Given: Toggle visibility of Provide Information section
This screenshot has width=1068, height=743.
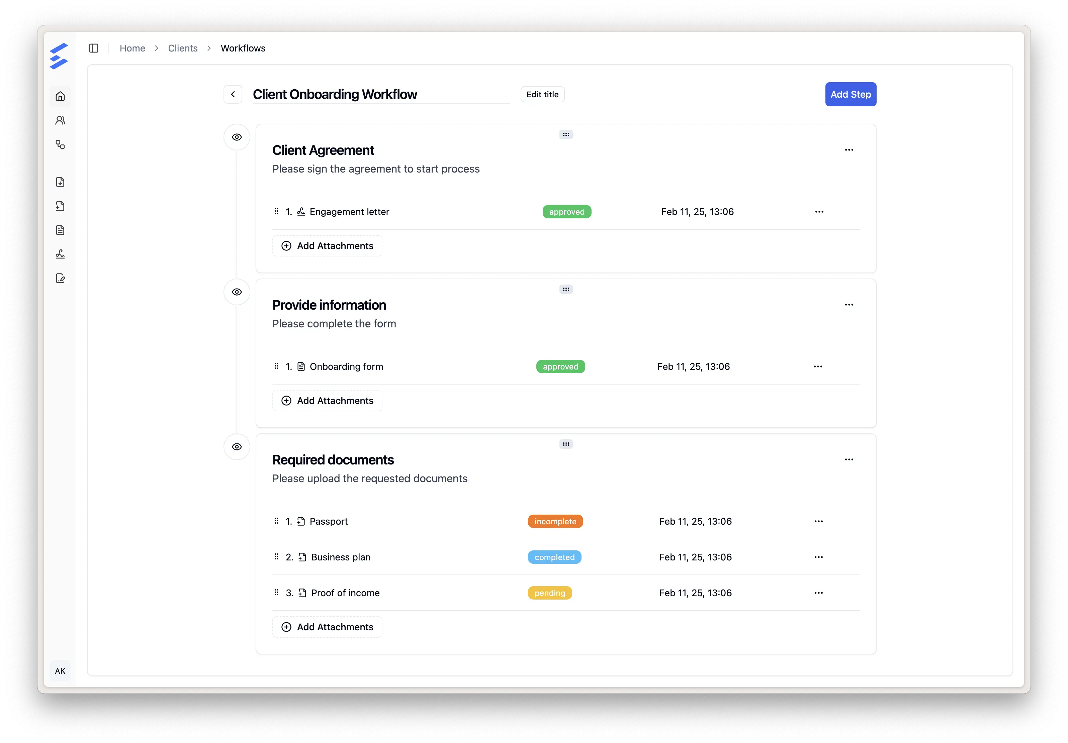Looking at the screenshot, I should [236, 292].
